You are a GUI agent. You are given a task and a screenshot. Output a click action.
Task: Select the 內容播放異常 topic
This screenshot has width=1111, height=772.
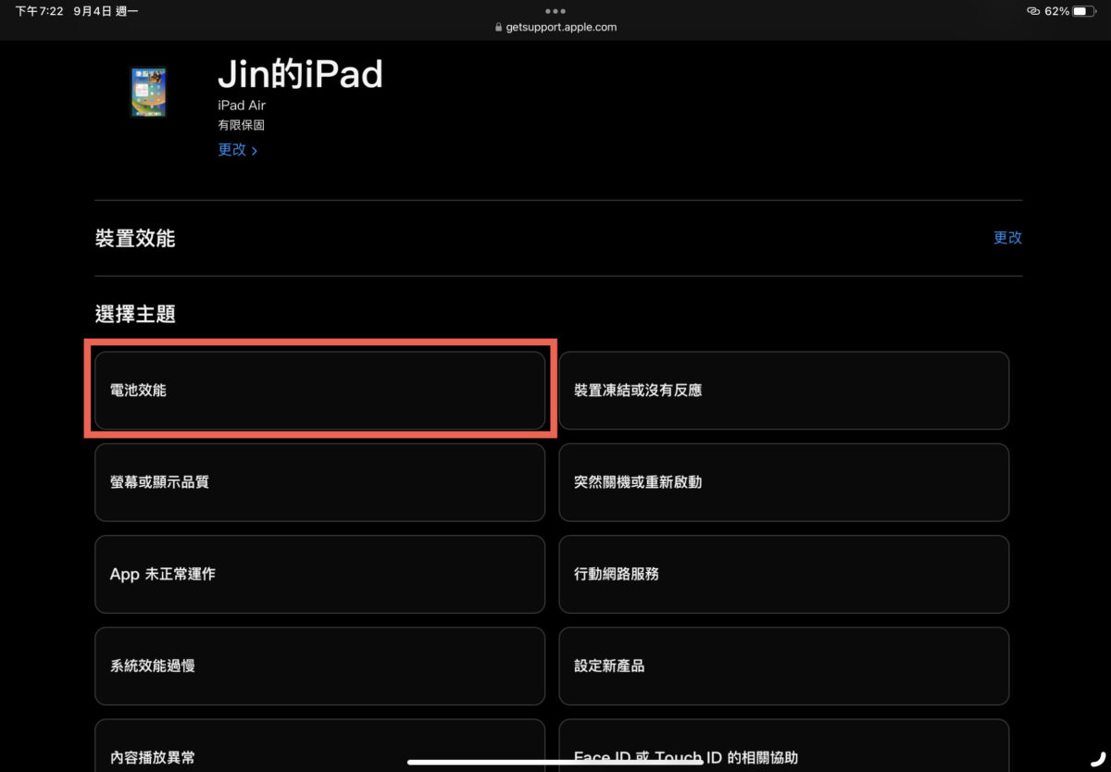[x=319, y=746]
